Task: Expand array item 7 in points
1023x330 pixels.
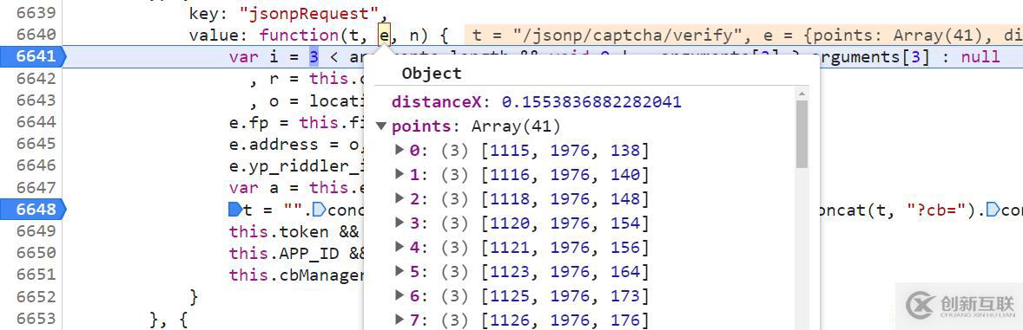Action: coord(399,320)
